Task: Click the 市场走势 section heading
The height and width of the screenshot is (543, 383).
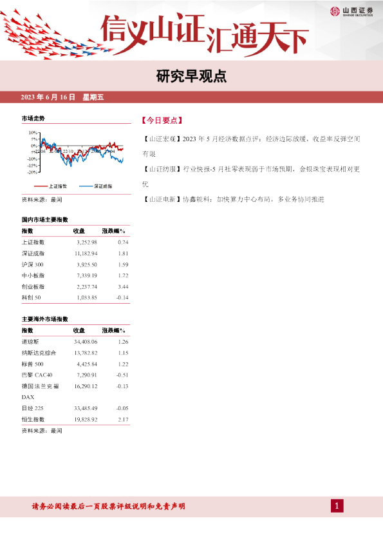Action: [x=33, y=119]
